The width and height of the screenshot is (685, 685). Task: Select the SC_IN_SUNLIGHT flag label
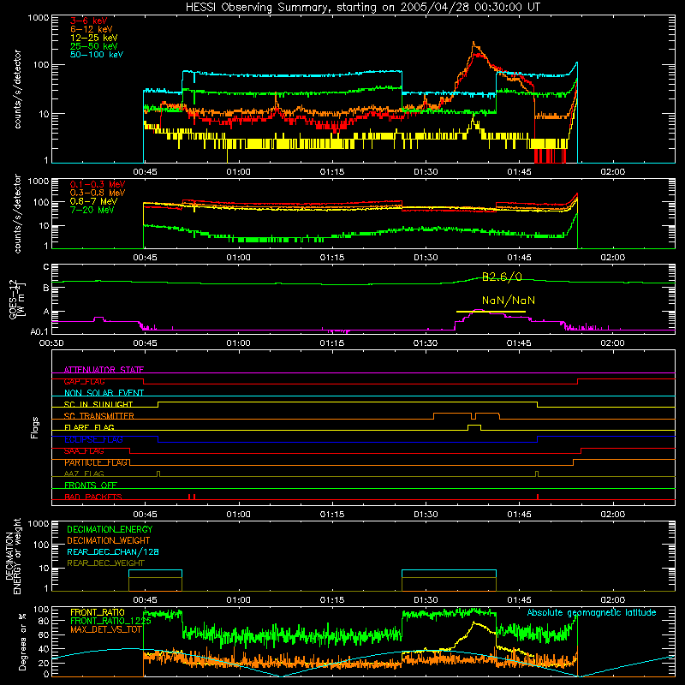tap(98, 404)
